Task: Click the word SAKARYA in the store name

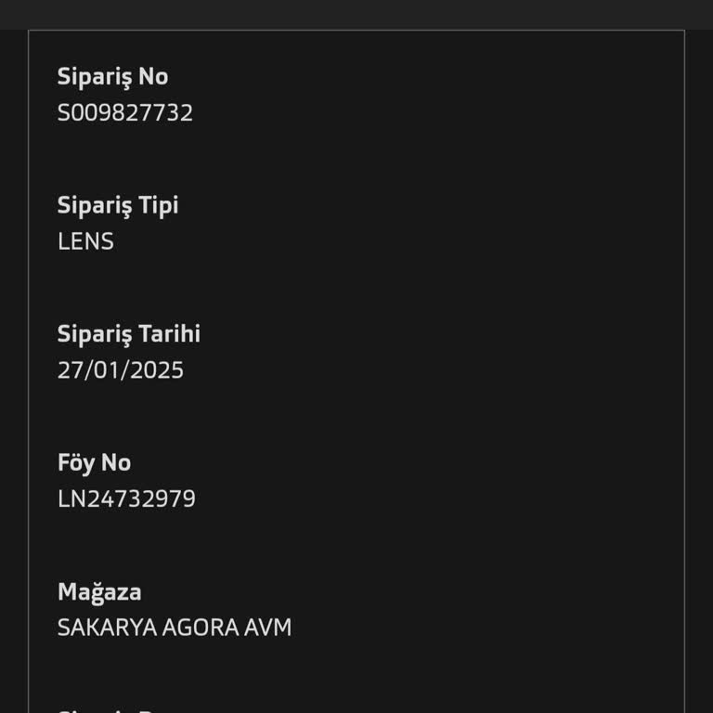Action: (x=107, y=628)
